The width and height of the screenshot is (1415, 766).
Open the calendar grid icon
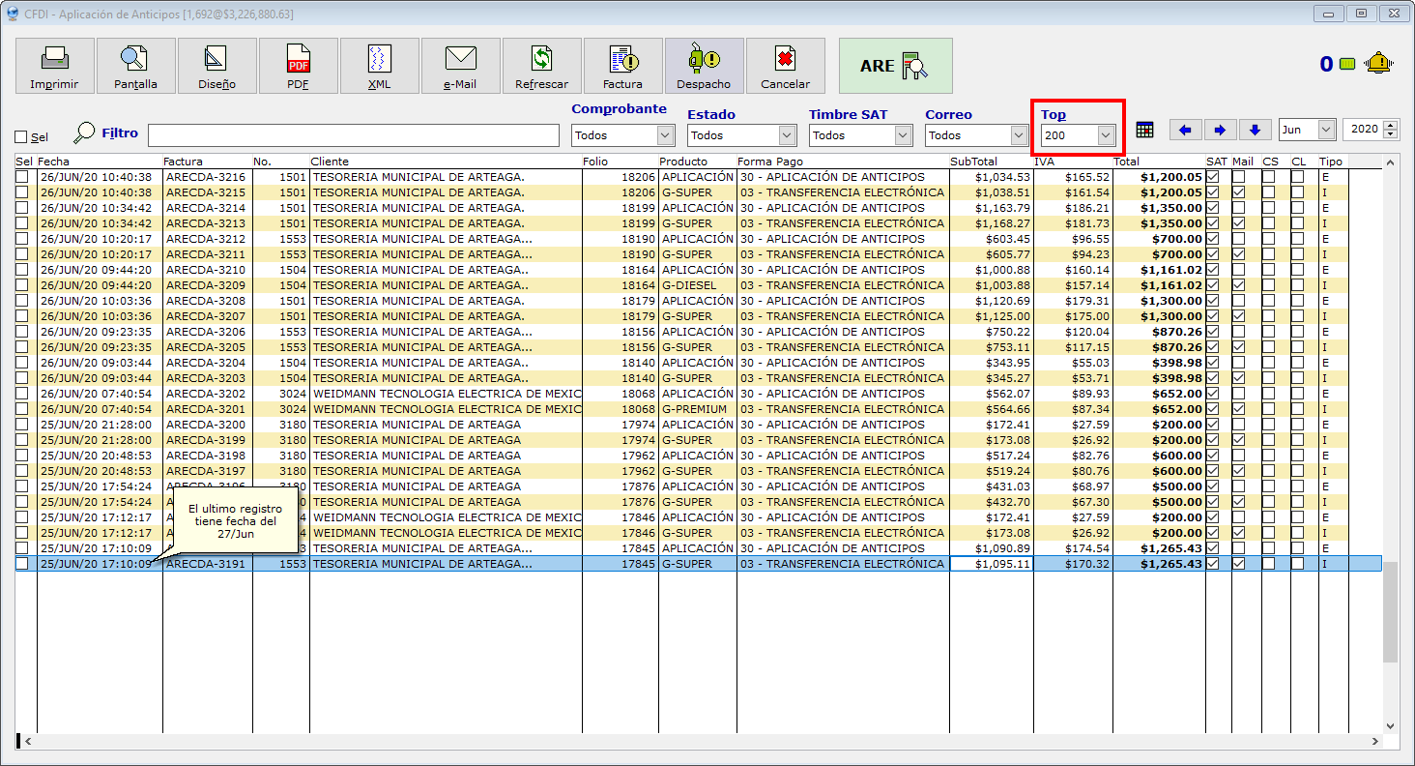click(1145, 130)
